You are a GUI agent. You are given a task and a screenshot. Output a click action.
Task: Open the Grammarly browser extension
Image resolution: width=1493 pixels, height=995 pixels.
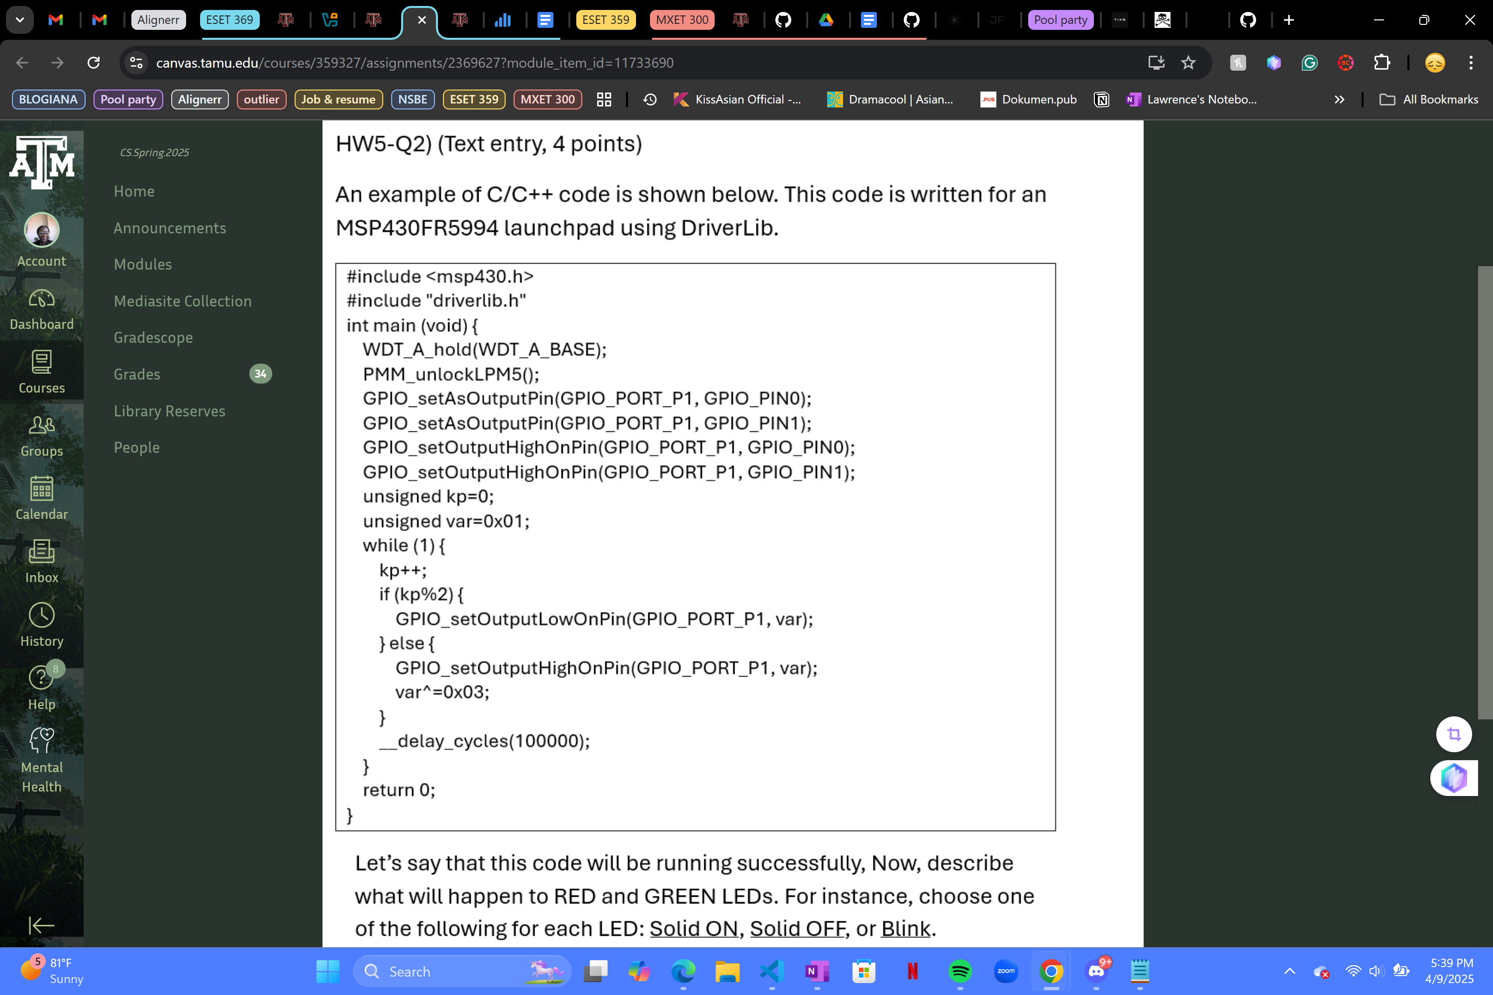tap(1309, 62)
